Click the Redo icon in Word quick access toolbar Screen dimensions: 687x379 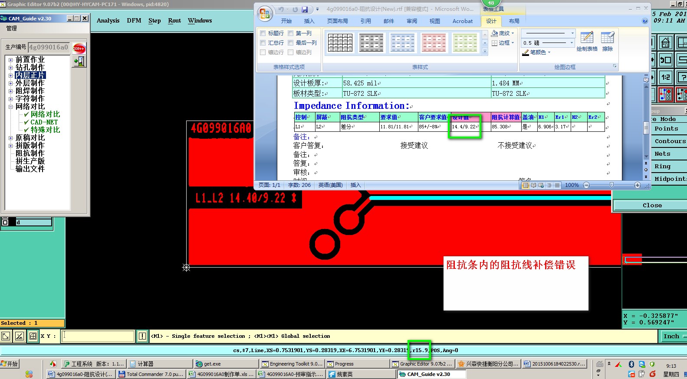click(x=295, y=9)
